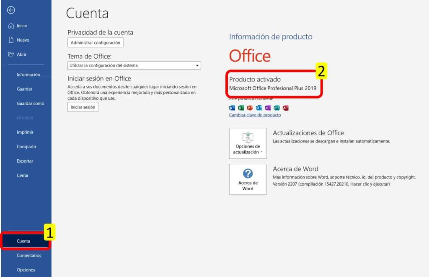Click the orange PowerPoint icon
429x277 pixels.
point(250,108)
